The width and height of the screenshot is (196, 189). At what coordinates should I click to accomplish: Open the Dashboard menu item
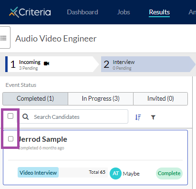pos(83,12)
